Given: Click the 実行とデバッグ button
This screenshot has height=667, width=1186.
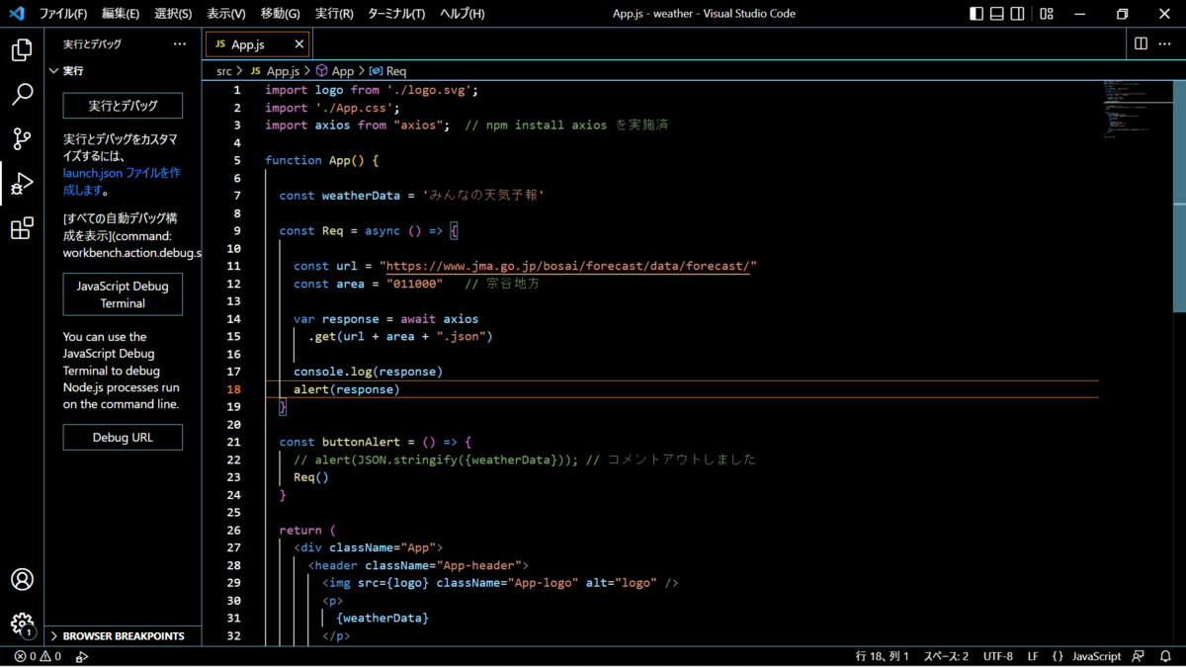Looking at the screenshot, I should [123, 106].
